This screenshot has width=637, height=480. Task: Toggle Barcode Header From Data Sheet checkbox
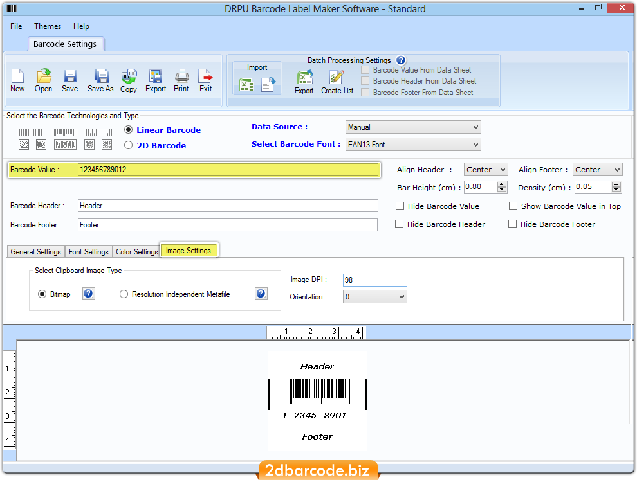(x=365, y=81)
